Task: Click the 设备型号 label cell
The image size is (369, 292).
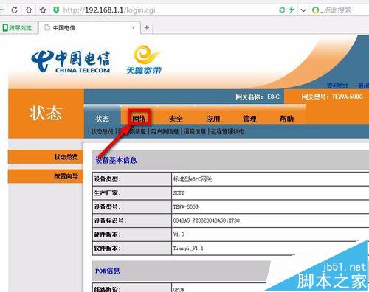Action: click(131, 206)
